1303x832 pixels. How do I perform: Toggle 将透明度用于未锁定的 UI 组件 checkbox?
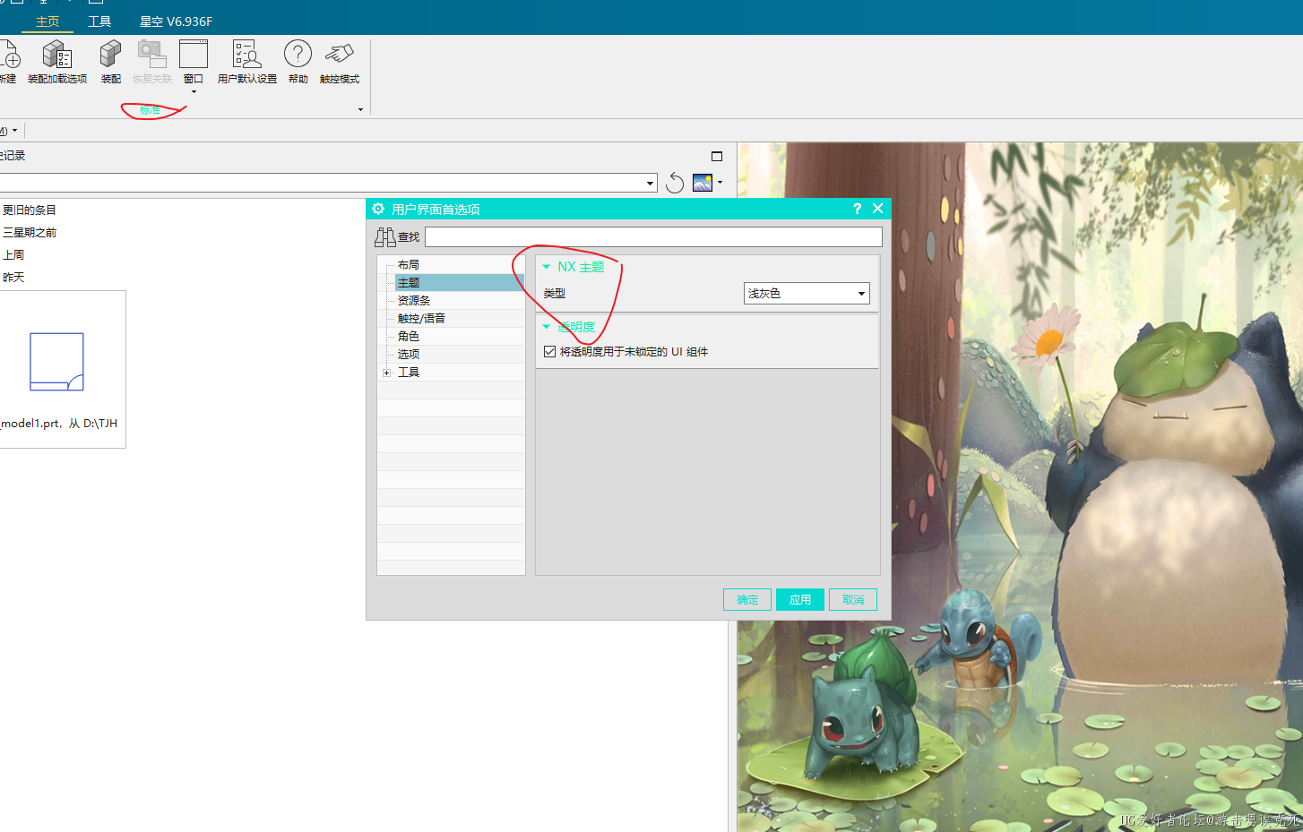549,352
